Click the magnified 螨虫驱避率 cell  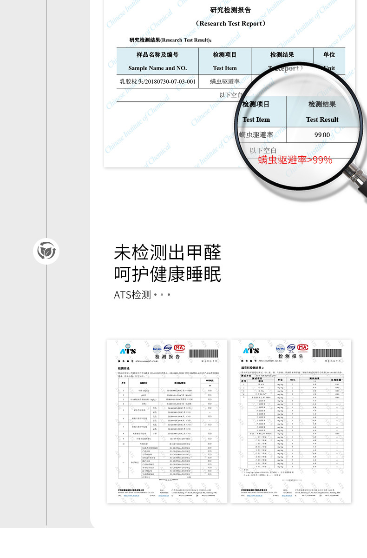tap(256, 135)
